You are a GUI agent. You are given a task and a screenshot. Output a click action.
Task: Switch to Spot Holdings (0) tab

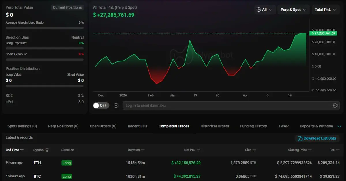[x=22, y=126]
